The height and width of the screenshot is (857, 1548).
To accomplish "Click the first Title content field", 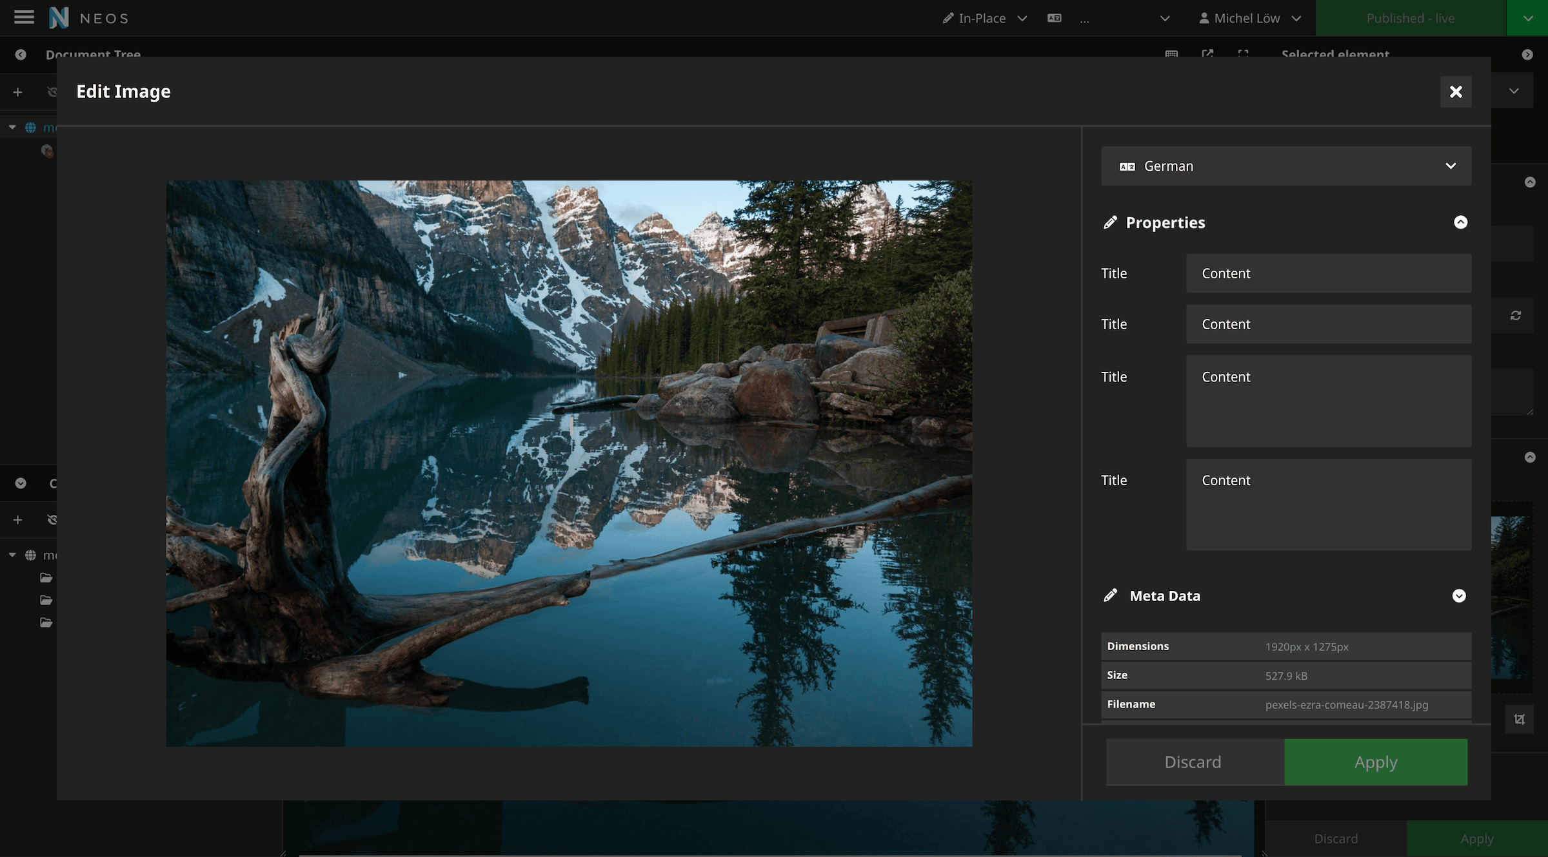I will pos(1327,273).
